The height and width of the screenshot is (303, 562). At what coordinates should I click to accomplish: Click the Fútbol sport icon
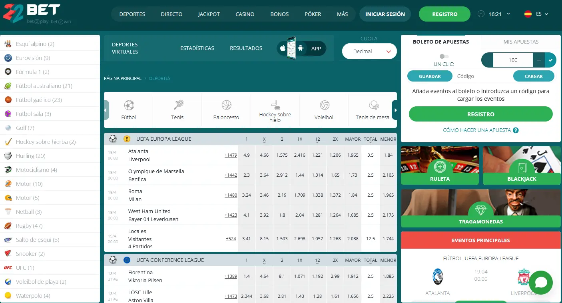tap(129, 106)
